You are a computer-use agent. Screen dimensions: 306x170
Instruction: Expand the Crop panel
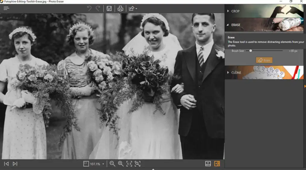(x=236, y=11)
